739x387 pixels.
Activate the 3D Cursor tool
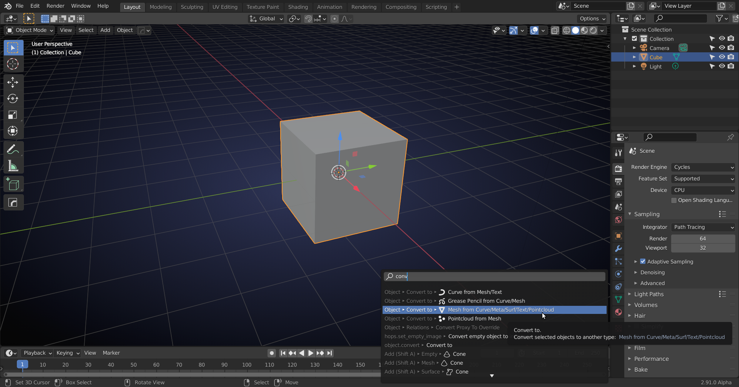[x=13, y=64]
